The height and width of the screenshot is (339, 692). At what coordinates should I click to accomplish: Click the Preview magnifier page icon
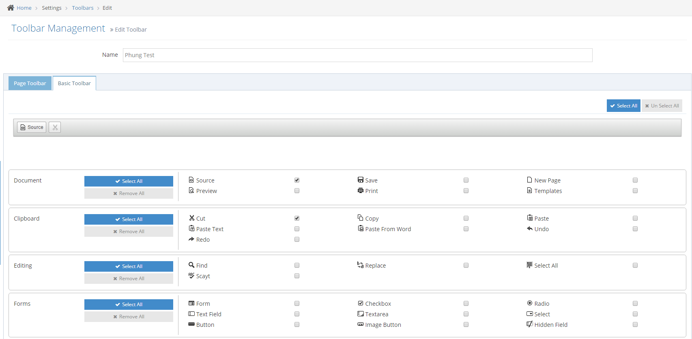pos(191,190)
